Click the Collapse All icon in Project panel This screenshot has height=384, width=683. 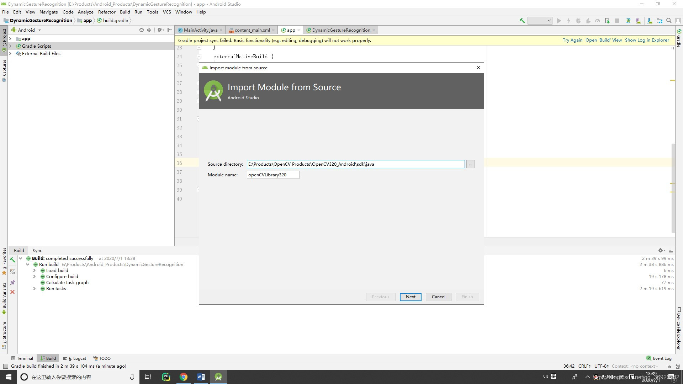[149, 30]
